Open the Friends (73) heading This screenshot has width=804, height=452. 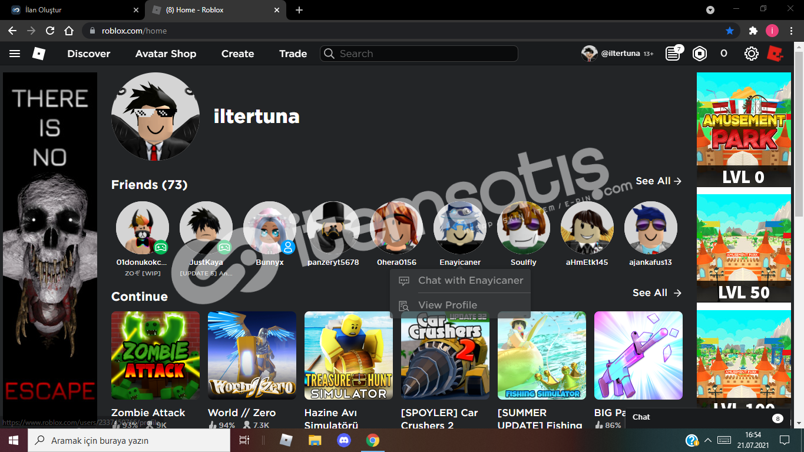tap(149, 185)
